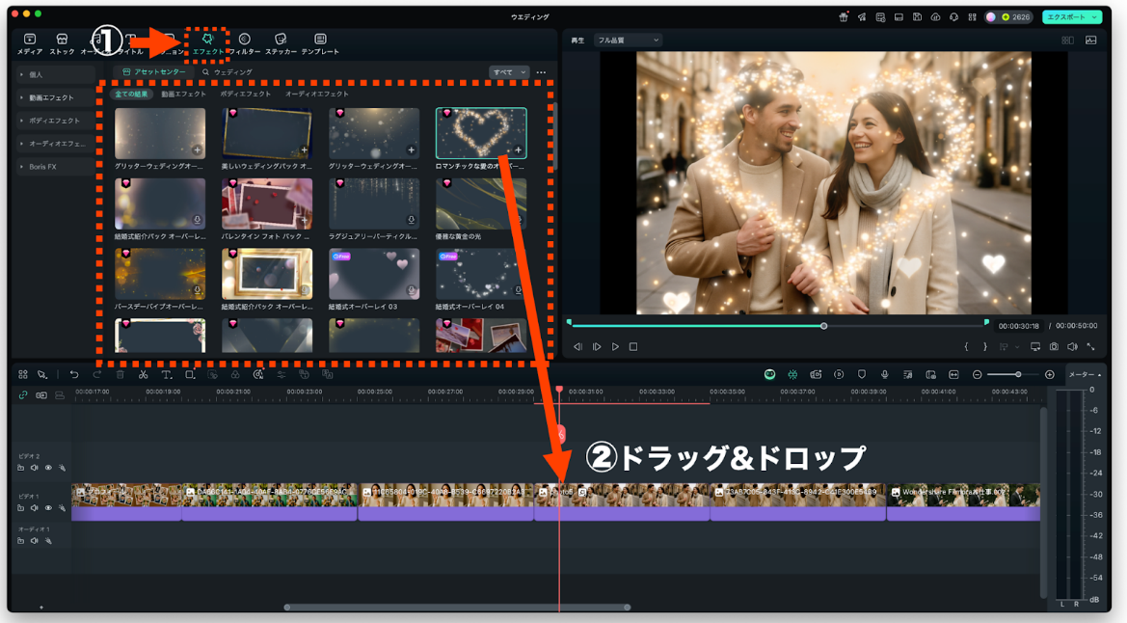Lock the ビデオ 2 track
The height and width of the screenshot is (623, 1127).
tap(21, 469)
